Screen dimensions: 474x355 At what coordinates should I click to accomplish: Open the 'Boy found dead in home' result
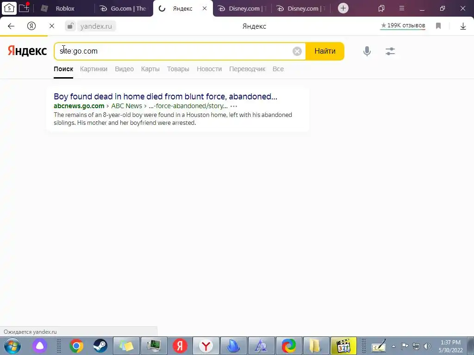[x=165, y=97]
